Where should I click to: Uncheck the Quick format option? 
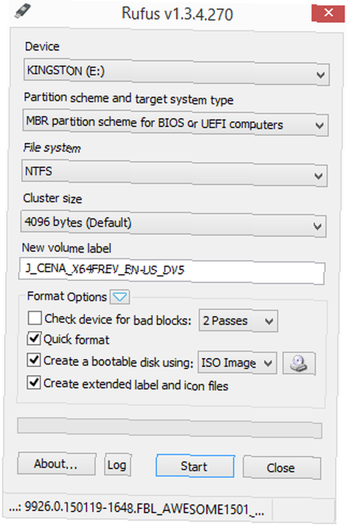(34, 338)
